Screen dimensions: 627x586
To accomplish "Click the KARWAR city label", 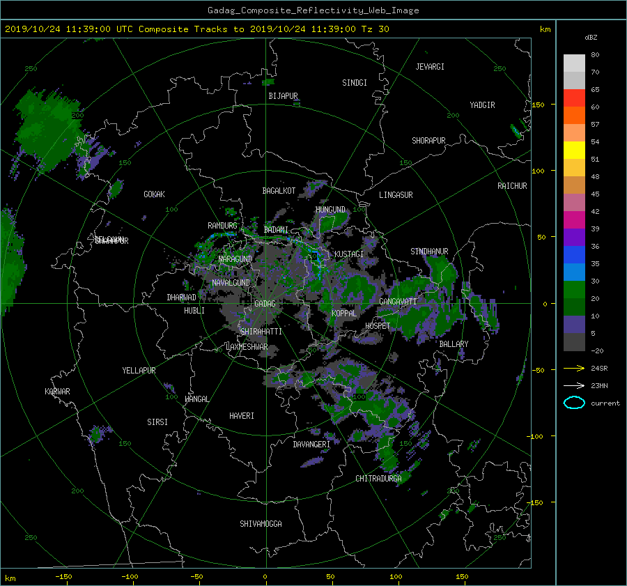I will point(57,392).
